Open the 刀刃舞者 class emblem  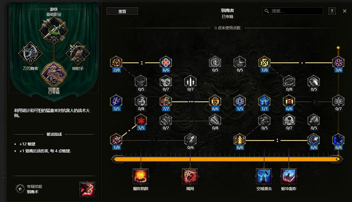(x=30, y=53)
